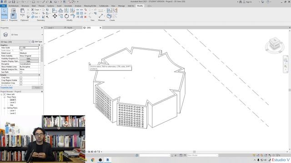
Task: Open the Architecture ribbon tab
Action: pos(13,6)
